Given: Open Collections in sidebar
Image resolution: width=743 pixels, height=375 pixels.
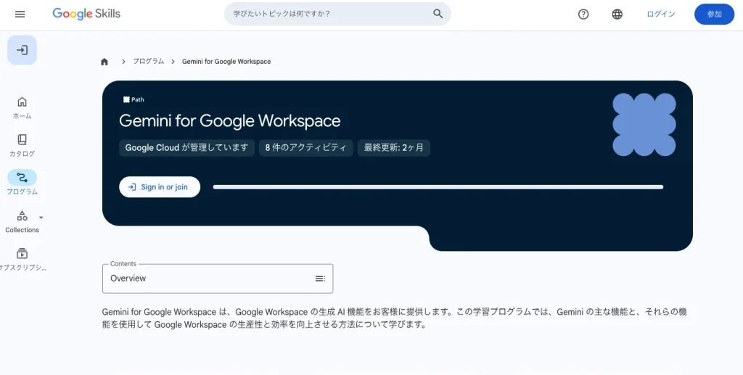Looking at the screenshot, I should [22, 222].
